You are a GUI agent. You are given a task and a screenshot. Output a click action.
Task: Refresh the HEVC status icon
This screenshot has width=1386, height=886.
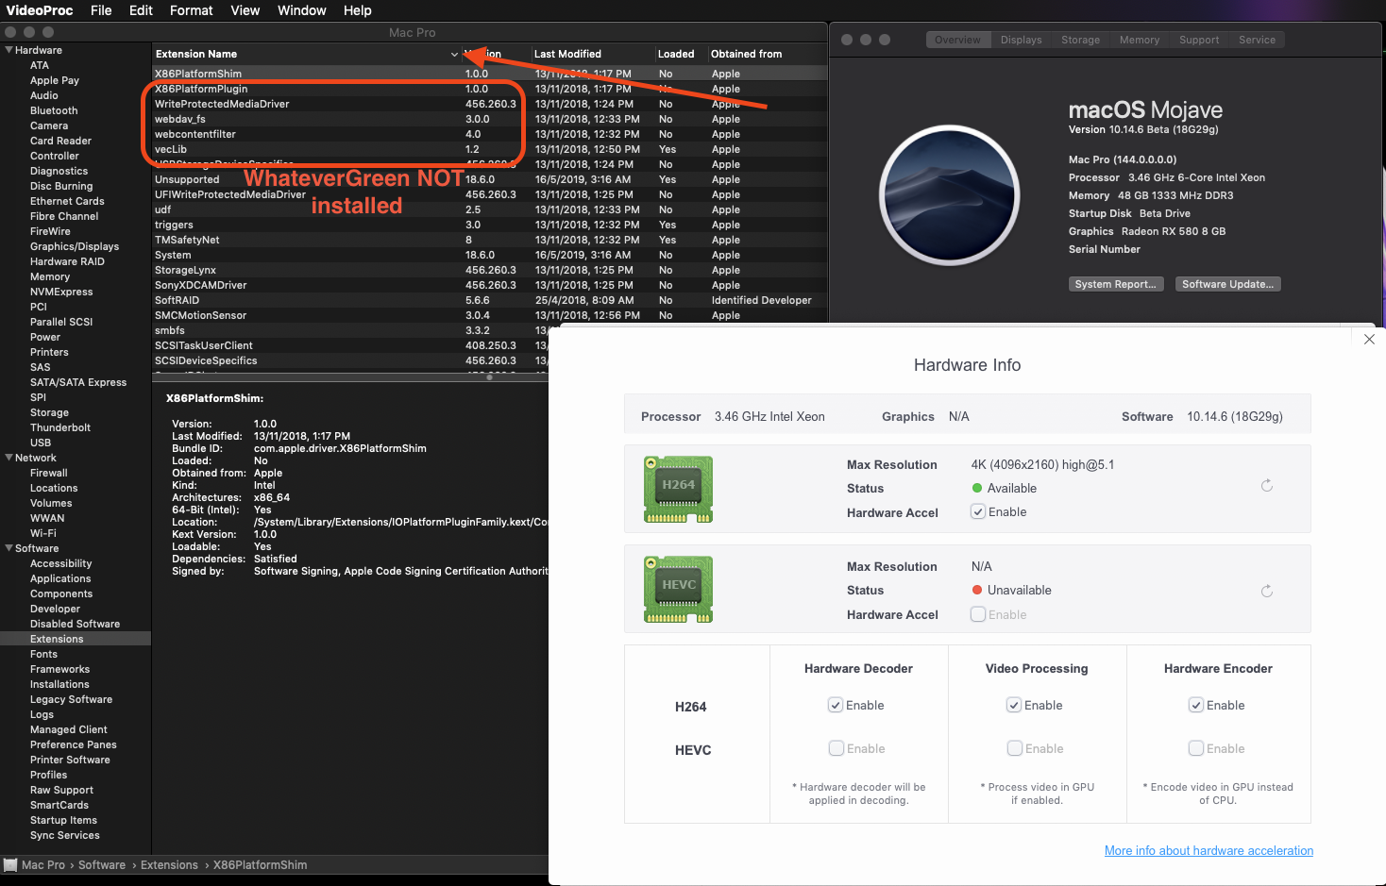tap(1267, 591)
